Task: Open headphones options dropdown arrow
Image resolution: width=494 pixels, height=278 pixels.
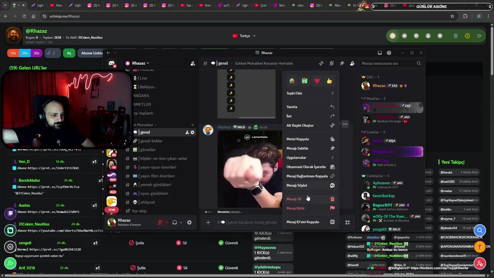Action: pos(181,222)
